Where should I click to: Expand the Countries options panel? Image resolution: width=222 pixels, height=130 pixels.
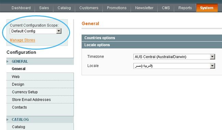click(152, 38)
